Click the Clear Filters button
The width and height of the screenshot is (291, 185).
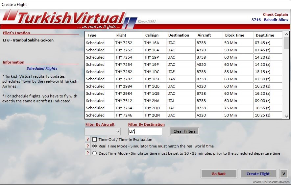pos(185,131)
